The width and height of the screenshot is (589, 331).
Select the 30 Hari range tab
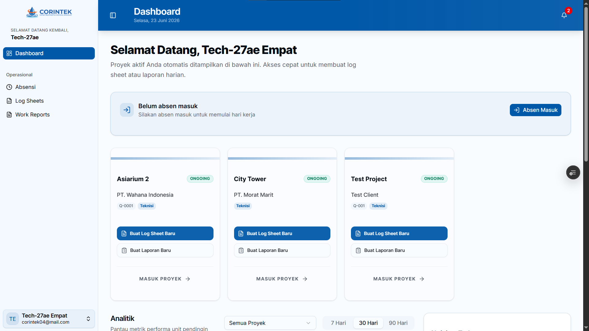click(x=368, y=323)
